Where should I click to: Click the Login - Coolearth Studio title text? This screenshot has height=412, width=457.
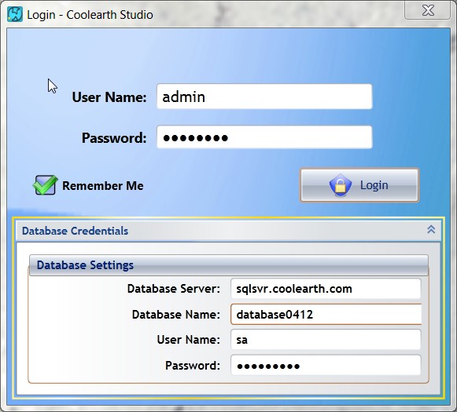click(90, 15)
